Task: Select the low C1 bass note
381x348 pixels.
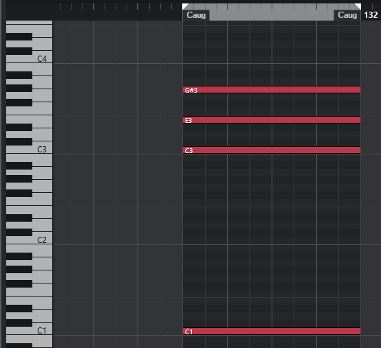Action: pos(272,332)
